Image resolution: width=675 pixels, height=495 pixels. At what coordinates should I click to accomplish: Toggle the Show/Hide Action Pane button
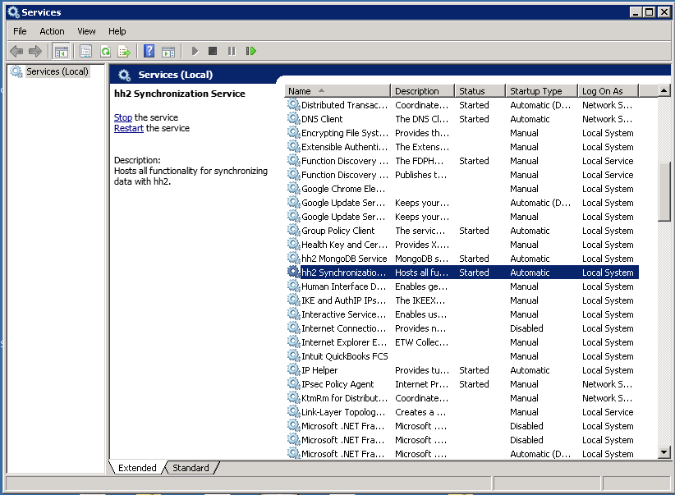[168, 51]
